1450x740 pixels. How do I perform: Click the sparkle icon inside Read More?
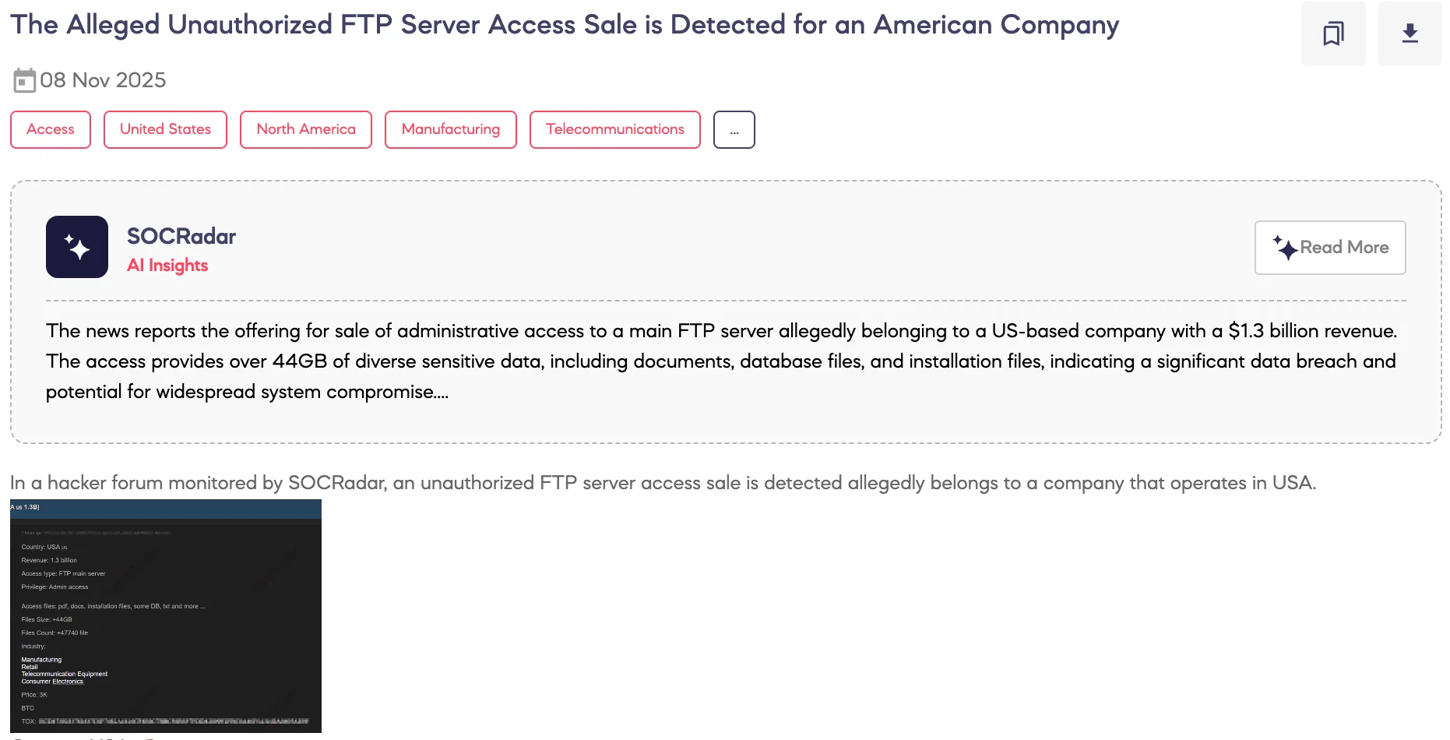pyautogui.click(x=1286, y=246)
